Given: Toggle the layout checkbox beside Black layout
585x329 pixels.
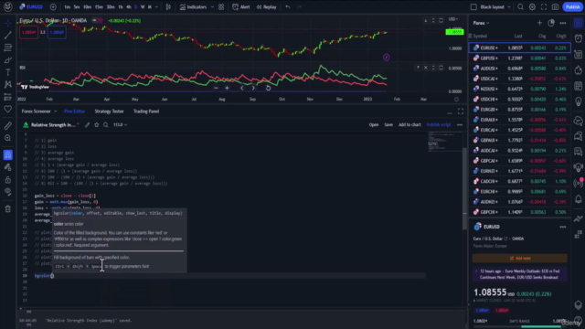Looking at the screenshot, I should pos(473,6).
